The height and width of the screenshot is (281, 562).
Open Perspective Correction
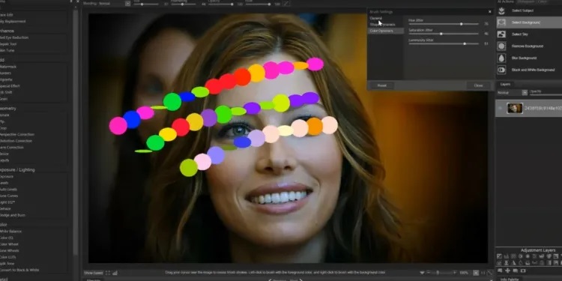click(16, 134)
